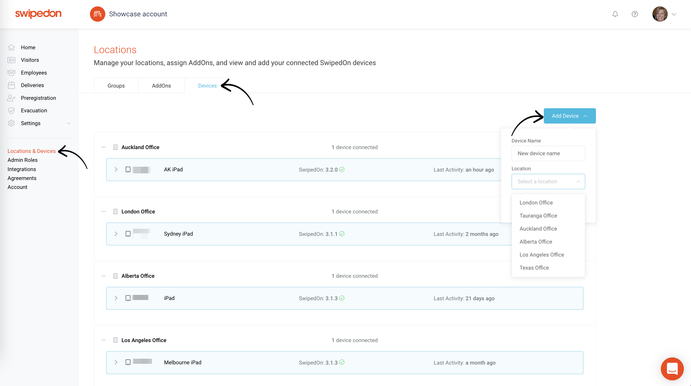The height and width of the screenshot is (386, 691).
Task: Click the user profile avatar
Action: click(x=660, y=14)
